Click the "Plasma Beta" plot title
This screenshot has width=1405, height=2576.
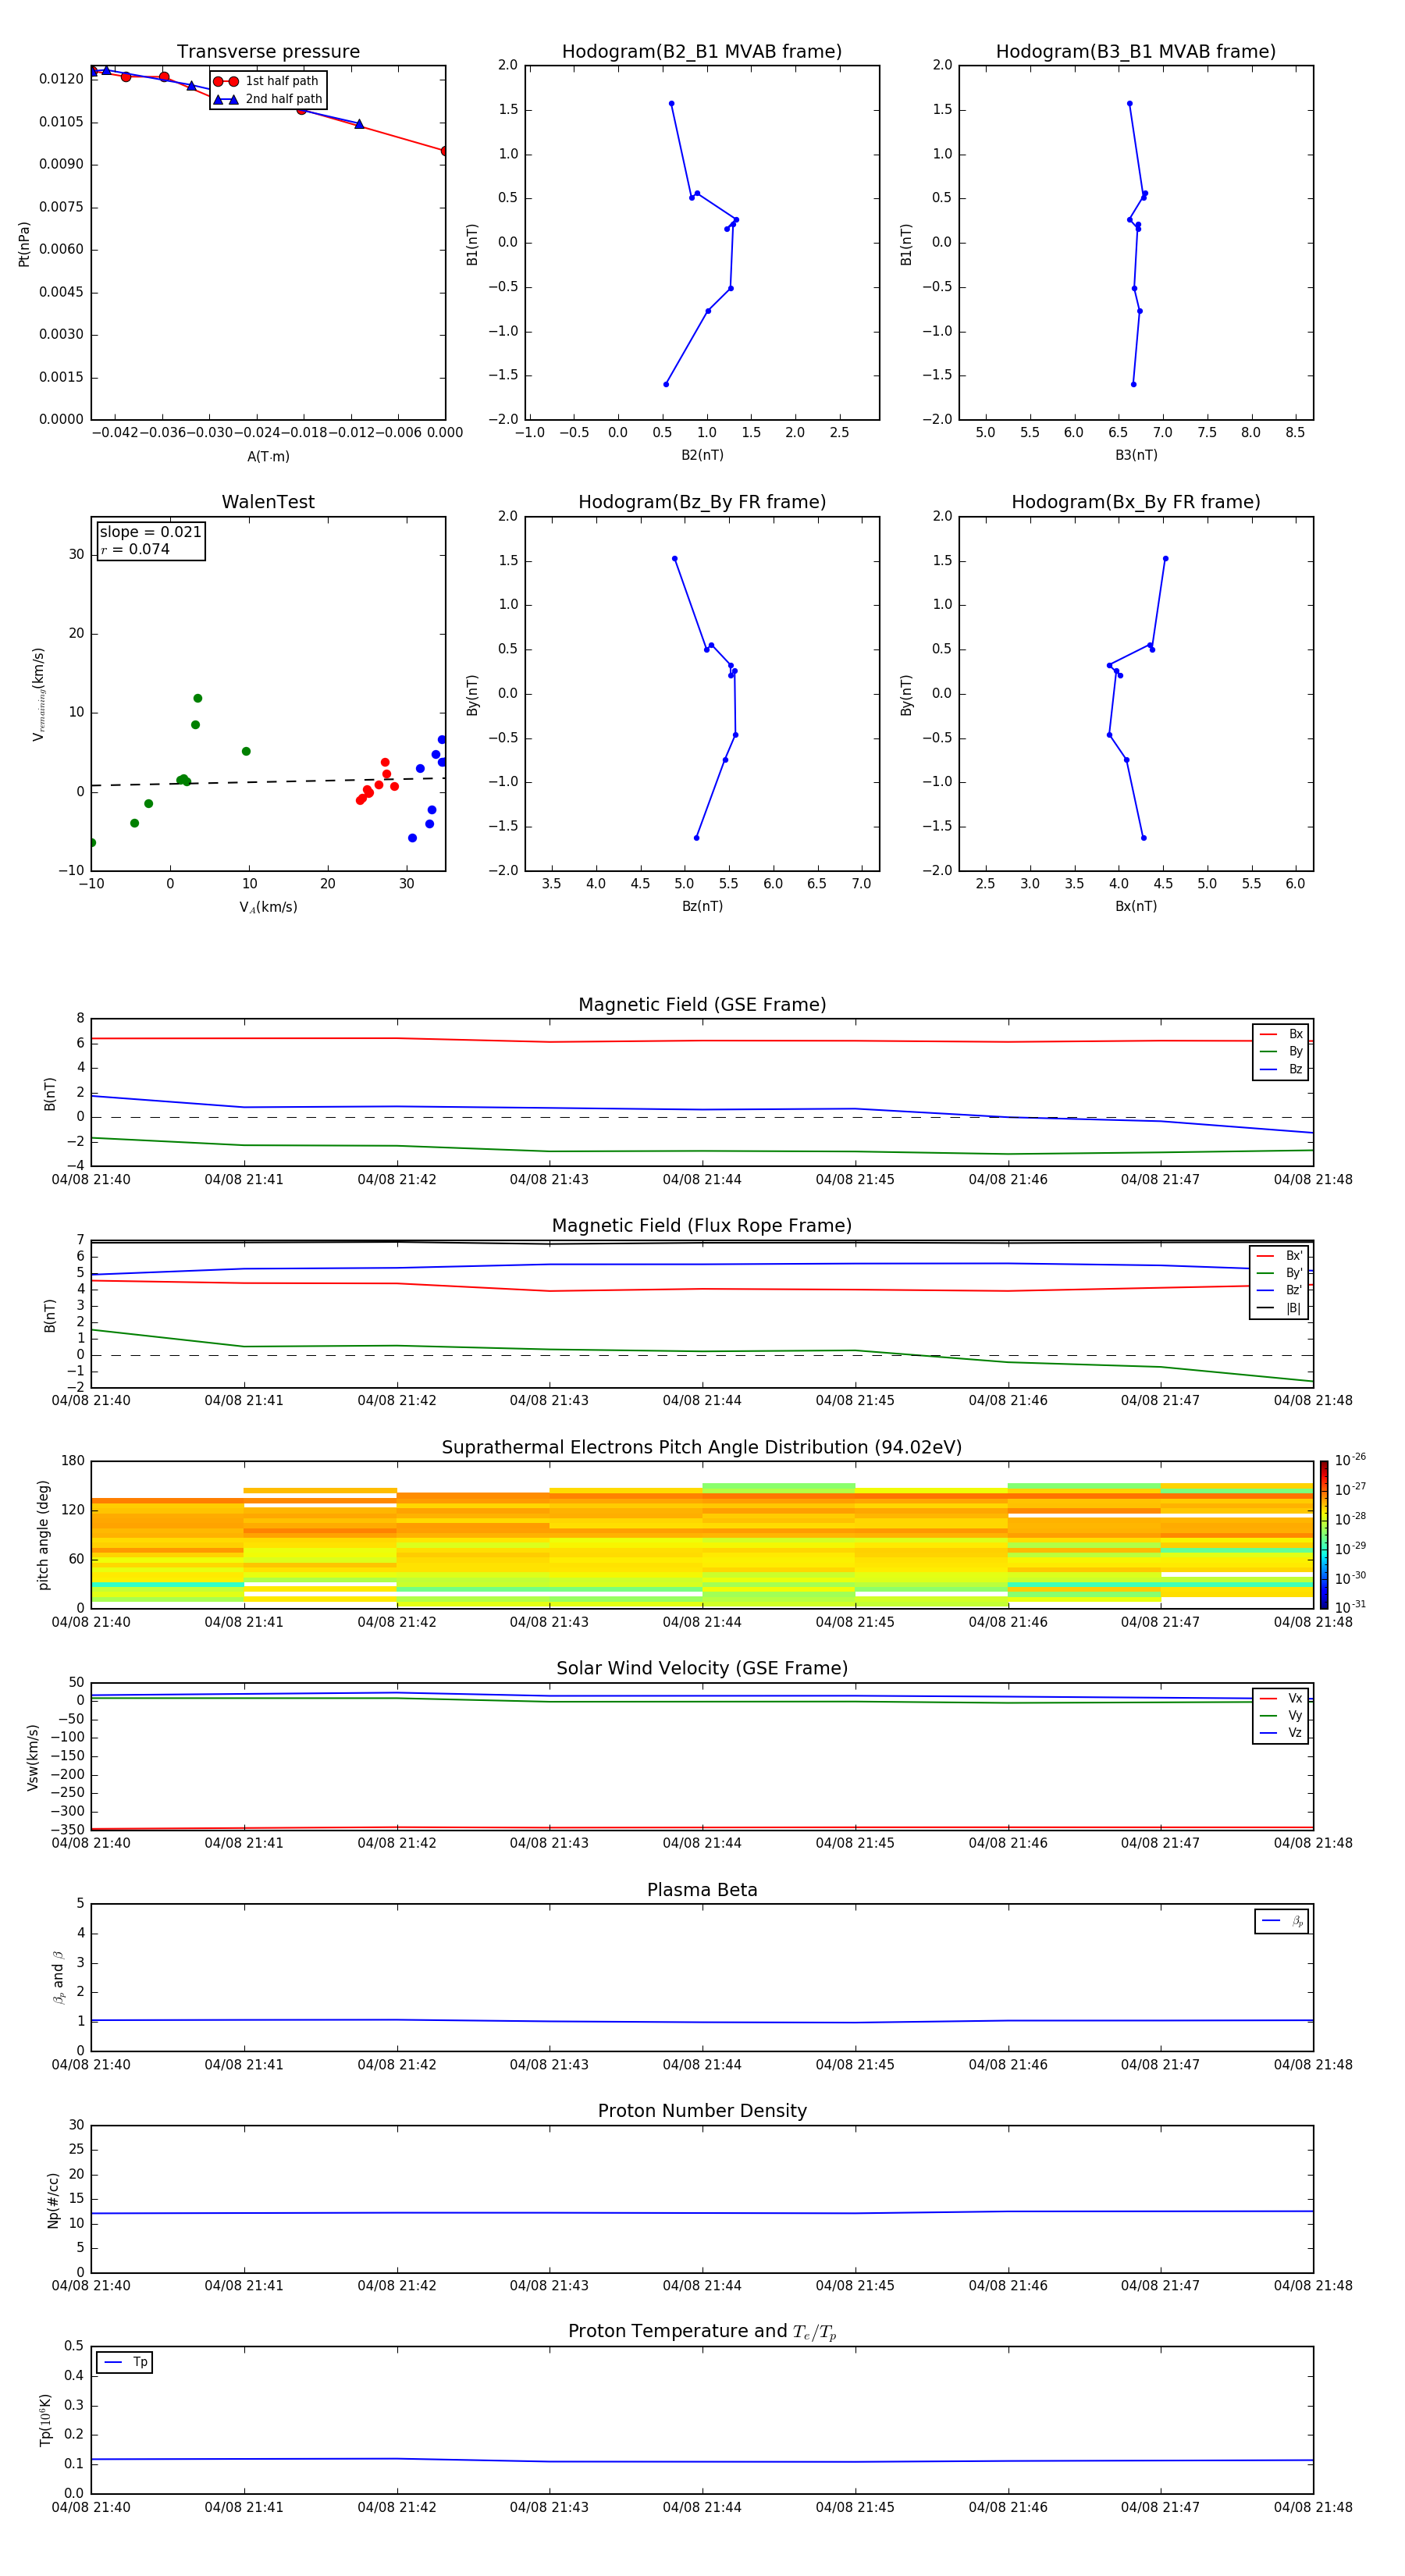702,1891
